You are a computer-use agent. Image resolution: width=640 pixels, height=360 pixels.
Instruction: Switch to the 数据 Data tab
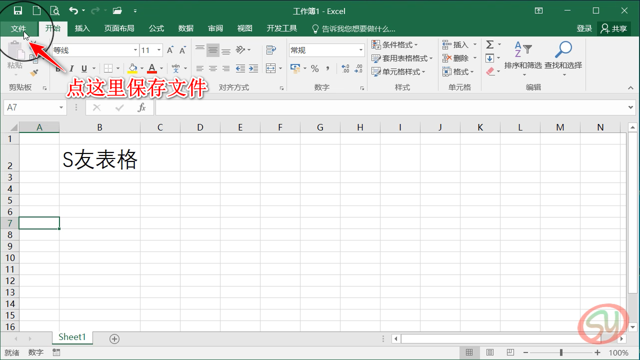(x=186, y=28)
